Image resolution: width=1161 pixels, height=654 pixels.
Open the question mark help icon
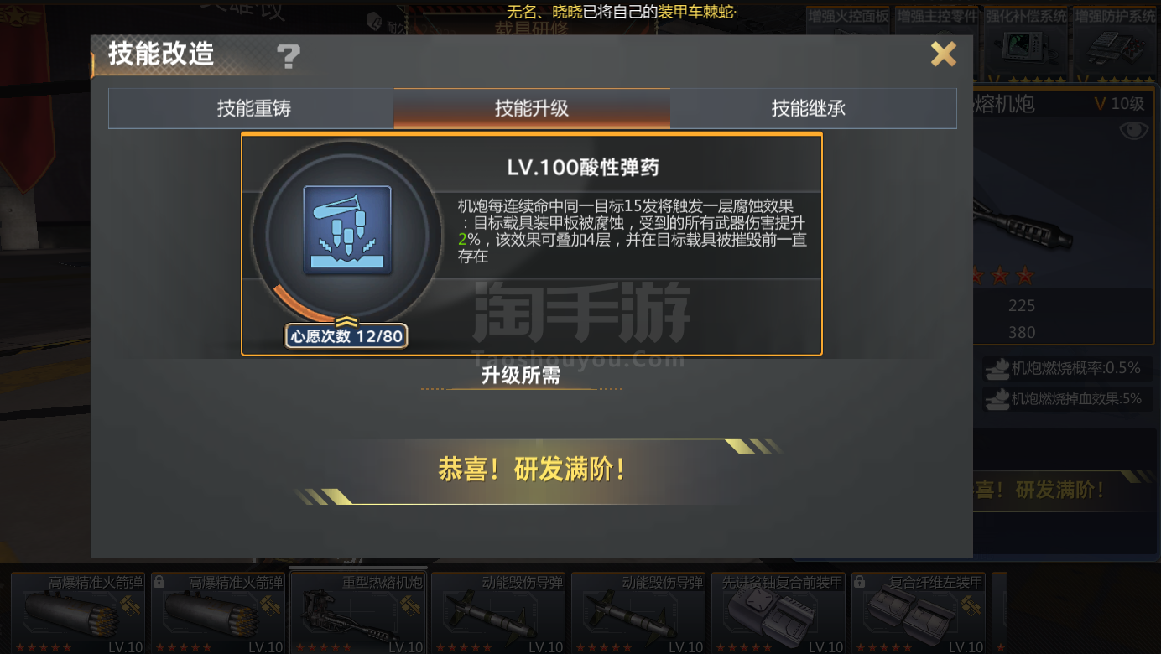(289, 56)
